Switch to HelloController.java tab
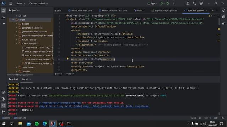The height and width of the screenshot is (127, 227). [80, 10]
